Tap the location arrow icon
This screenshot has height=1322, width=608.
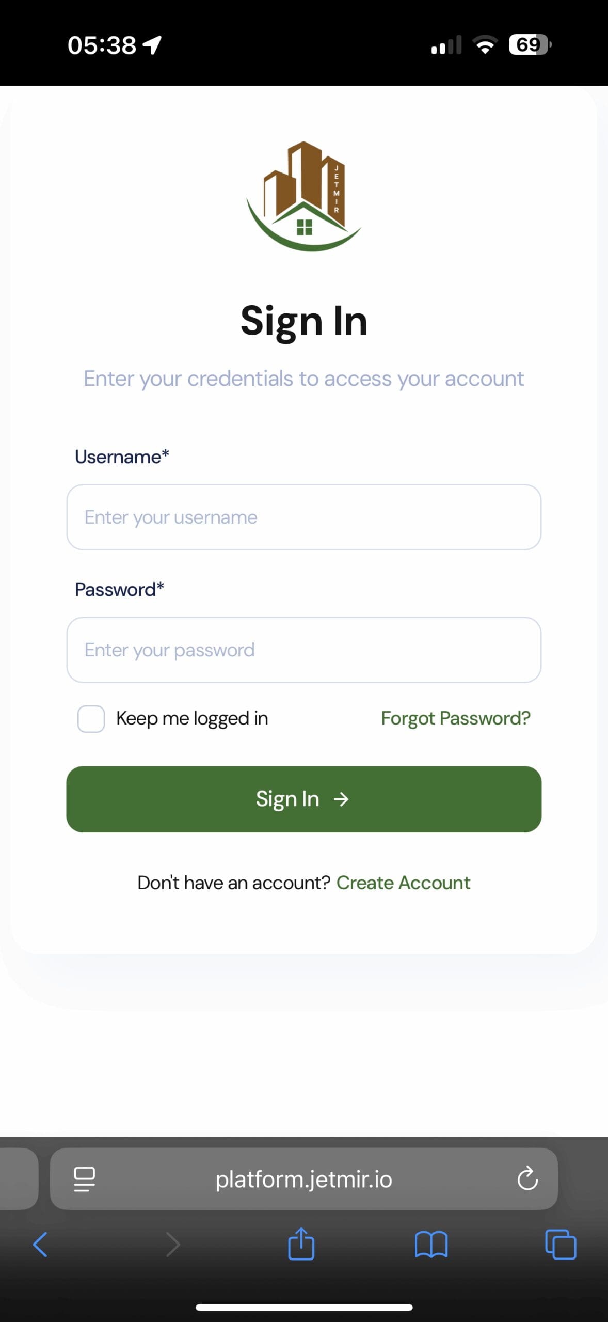click(153, 45)
